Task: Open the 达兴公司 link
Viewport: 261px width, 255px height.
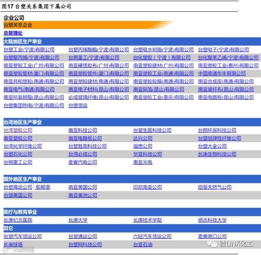Action: (x=143, y=139)
